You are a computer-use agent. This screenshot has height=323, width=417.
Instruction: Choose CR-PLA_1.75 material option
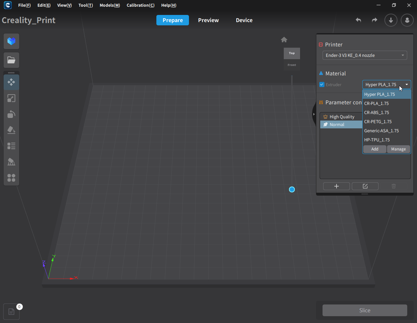[387, 103]
